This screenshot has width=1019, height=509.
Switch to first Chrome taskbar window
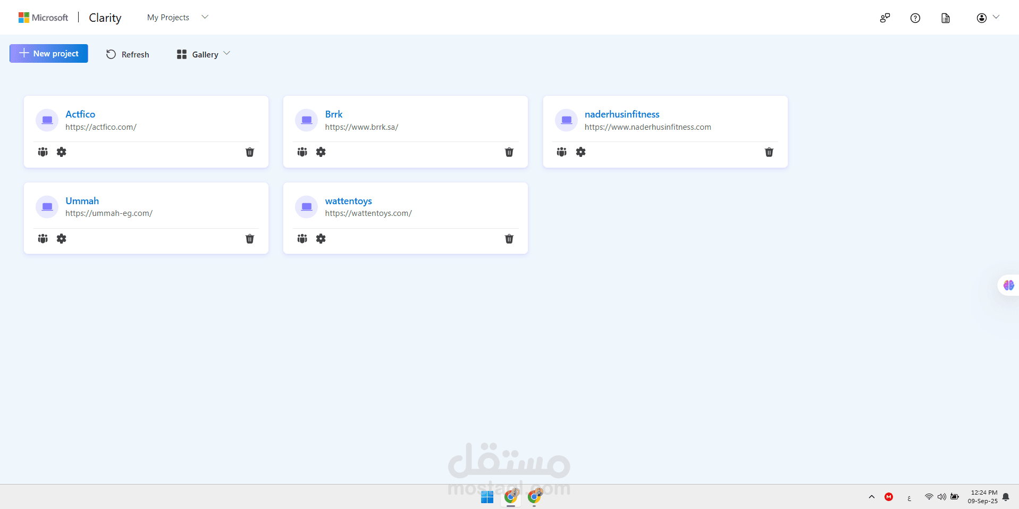[x=511, y=497]
